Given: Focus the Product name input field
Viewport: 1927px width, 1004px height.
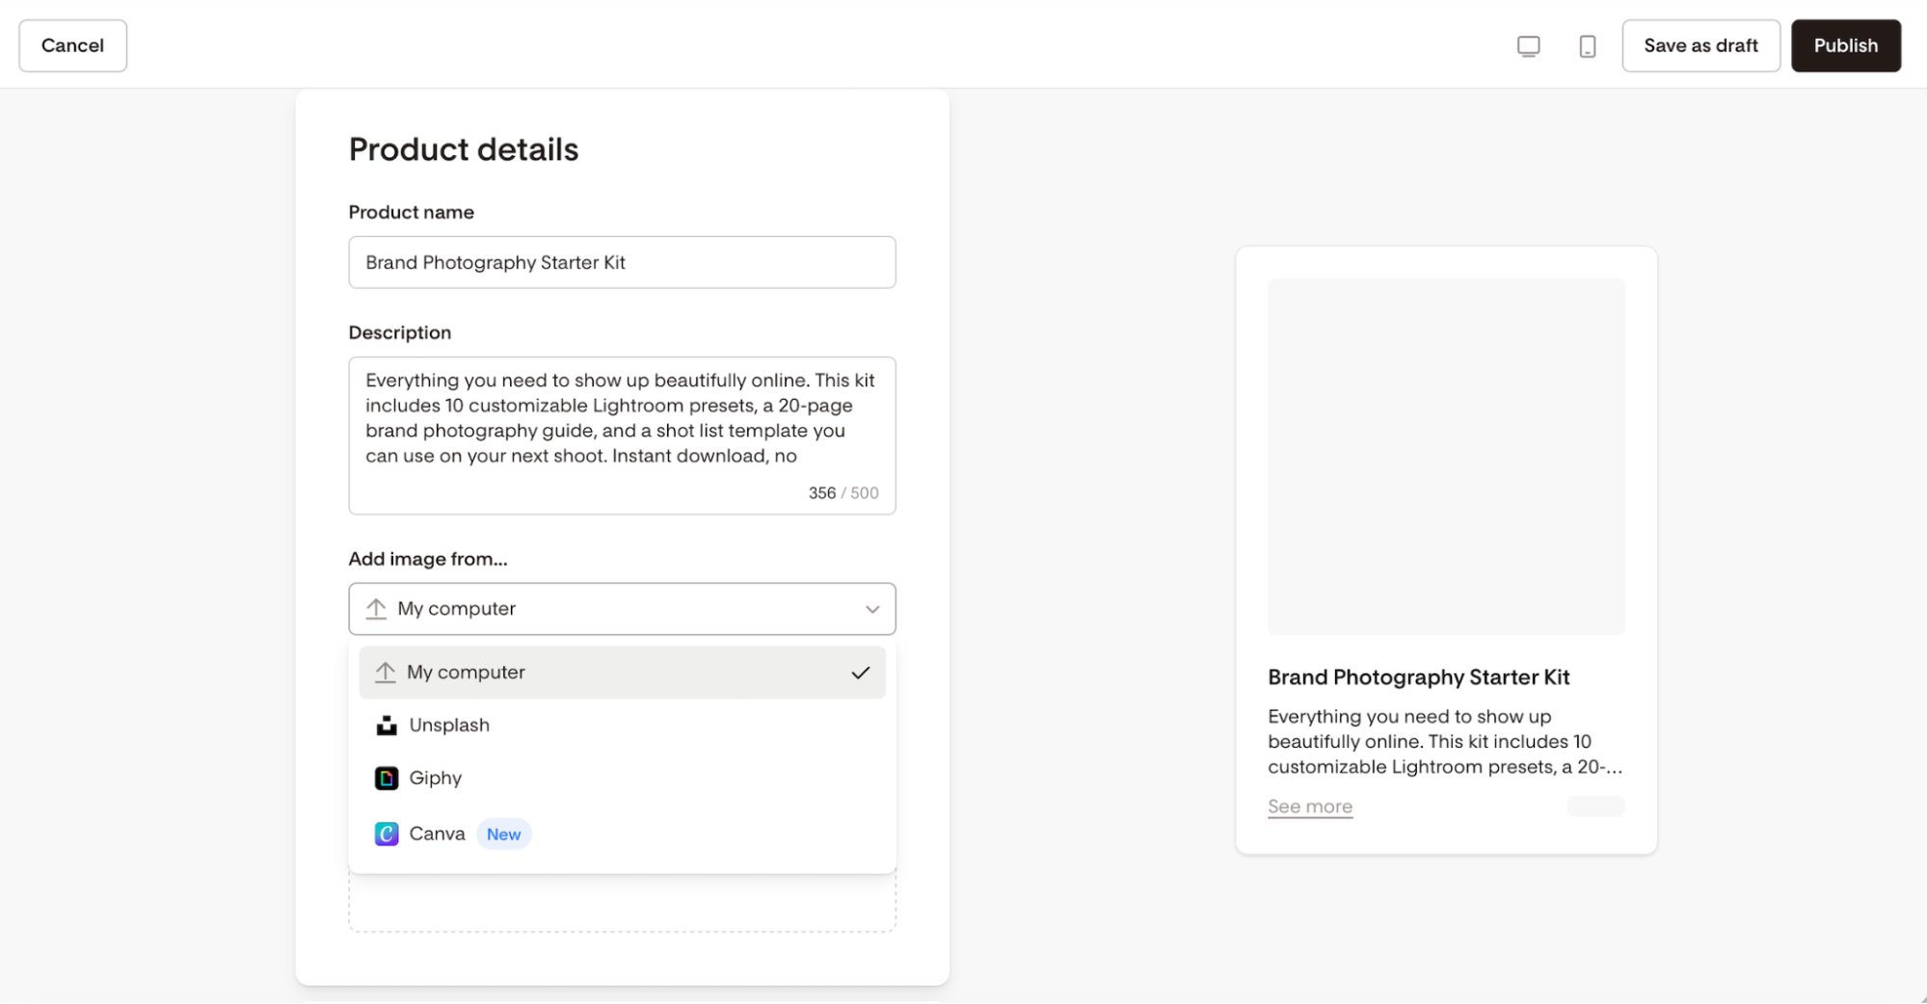Looking at the screenshot, I should [622, 262].
